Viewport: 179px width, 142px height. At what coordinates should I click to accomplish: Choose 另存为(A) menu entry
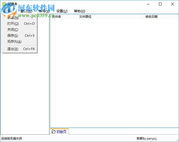pos(19,41)
